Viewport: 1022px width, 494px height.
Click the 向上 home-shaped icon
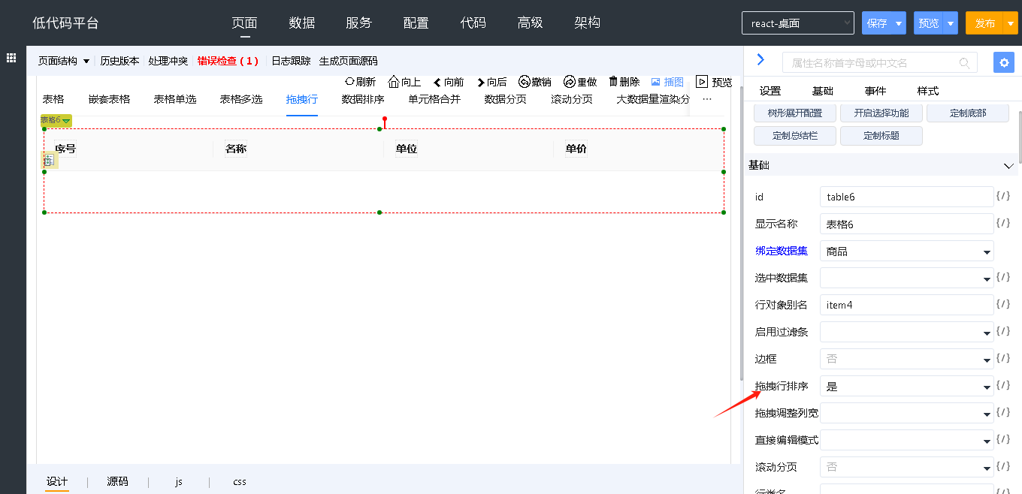(x=394, y=82)
